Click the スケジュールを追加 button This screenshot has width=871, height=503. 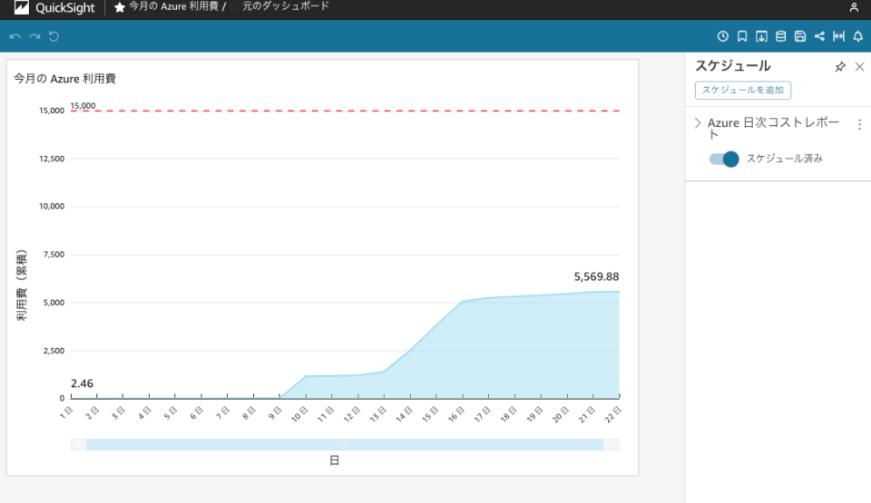743,91
